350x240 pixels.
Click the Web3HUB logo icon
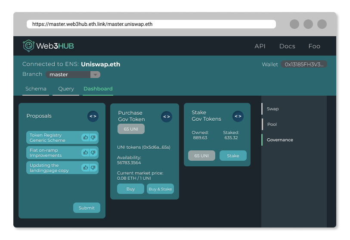pos(28,46)
